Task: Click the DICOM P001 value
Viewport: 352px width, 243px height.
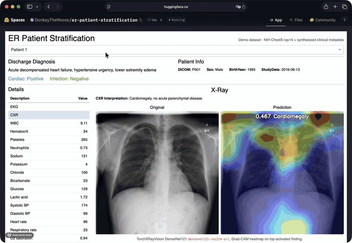Action: pos(196,70)
